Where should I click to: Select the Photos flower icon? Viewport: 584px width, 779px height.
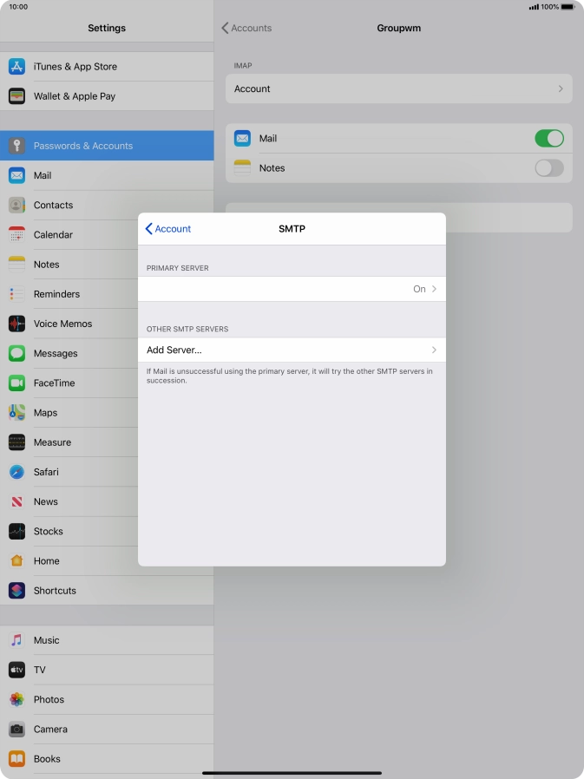pos(16,699)
